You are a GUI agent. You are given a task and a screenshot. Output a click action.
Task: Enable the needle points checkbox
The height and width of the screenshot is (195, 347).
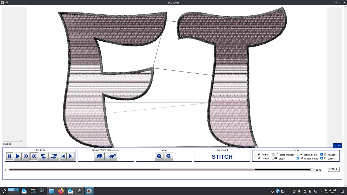[298, 155]
